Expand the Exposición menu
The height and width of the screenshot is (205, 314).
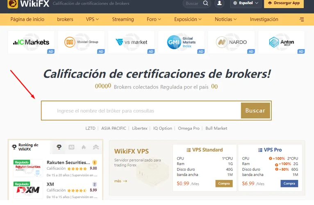[x=188, y=19]
